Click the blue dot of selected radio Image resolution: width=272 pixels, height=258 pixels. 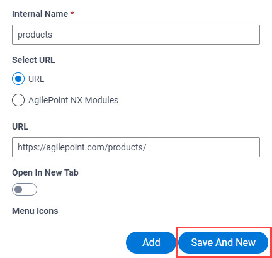tap(18, 79)
